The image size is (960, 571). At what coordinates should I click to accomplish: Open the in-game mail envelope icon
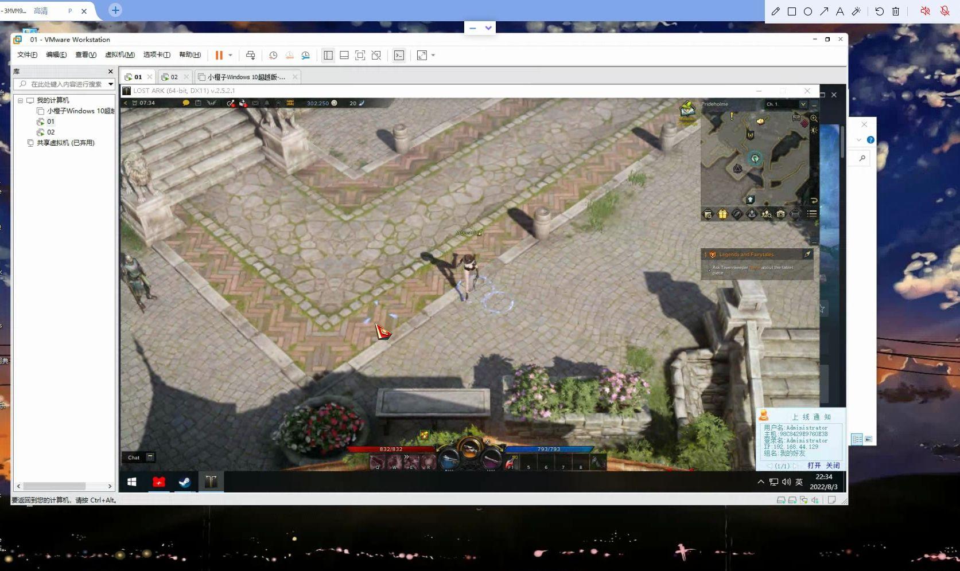[255, 103]
